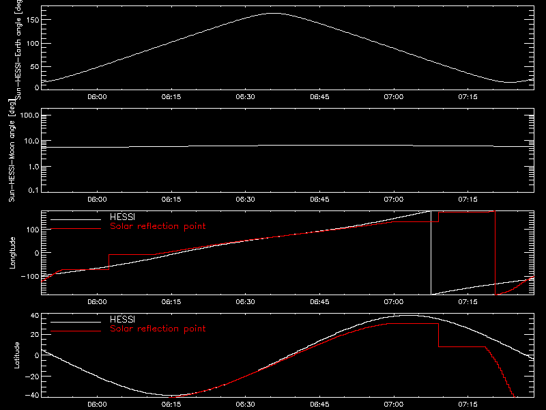This screenshot has height=410, width=546.
Task: Click HESSI legend text in Longitude plot
Action: click(x=122, y=217)
